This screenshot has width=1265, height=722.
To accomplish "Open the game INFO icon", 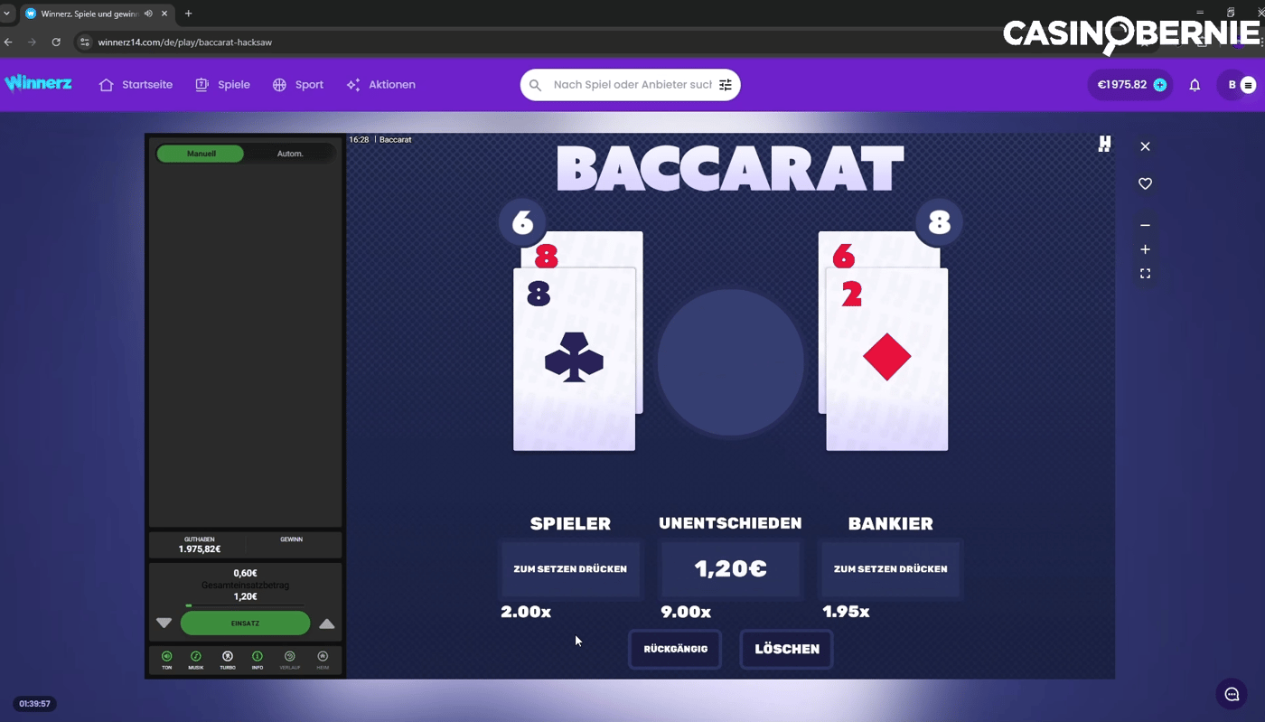I will [258, 657].
